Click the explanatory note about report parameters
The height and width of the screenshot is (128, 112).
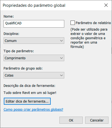coord(89,38)
